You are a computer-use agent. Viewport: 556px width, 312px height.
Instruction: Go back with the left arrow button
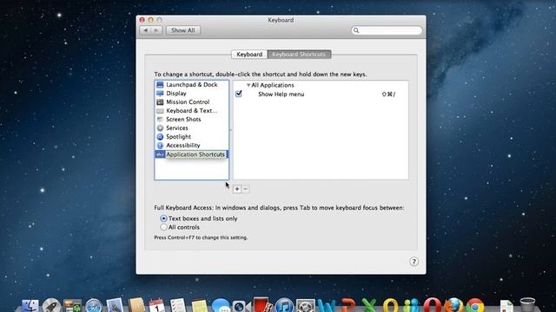[145, 30]
